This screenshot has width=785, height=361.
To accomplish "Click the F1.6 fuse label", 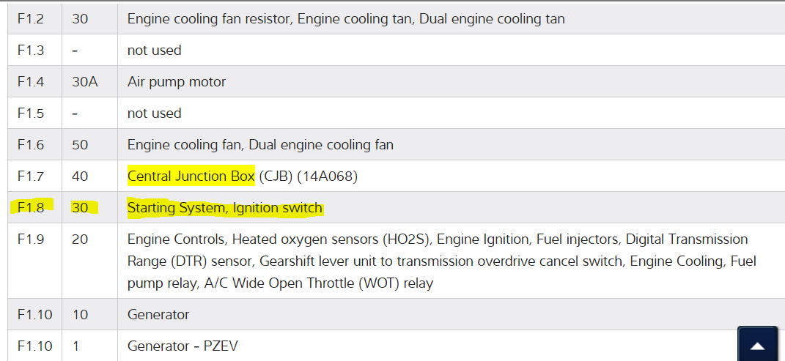I will (x=31, y=145).
